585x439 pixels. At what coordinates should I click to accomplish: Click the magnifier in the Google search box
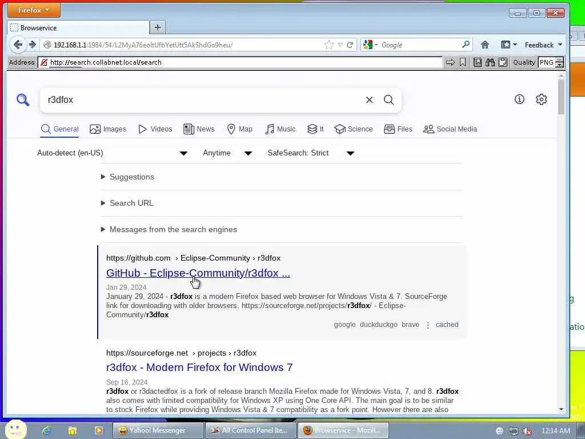point(466,45)
